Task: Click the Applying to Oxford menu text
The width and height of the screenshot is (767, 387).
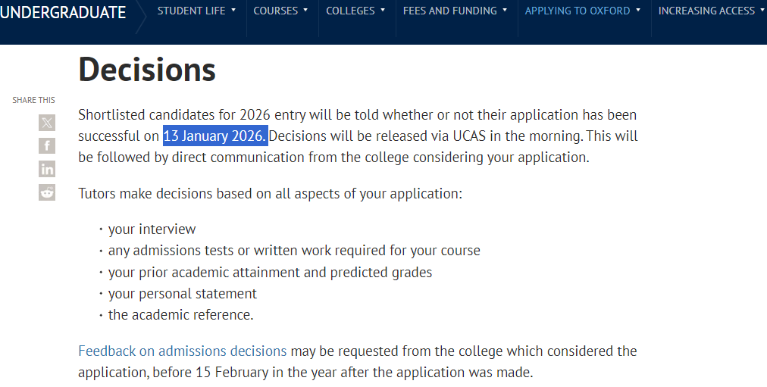Action: pyautogui.click(x=578, y=11)
